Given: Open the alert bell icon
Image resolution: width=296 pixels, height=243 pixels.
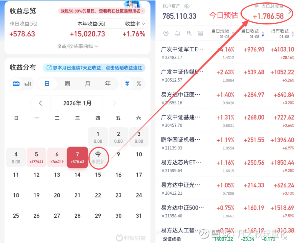Looking at the screenshot, I should pos(177,33).
